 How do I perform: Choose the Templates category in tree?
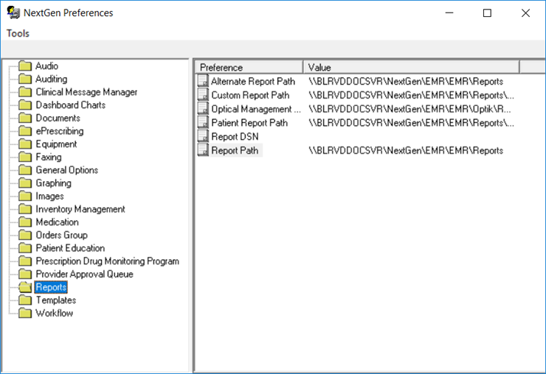click(x=56, y=300)
